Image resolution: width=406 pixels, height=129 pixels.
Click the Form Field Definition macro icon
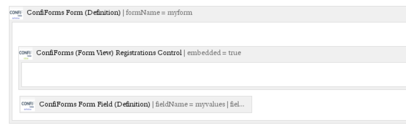pyautogui.click(x=28, y=104)
